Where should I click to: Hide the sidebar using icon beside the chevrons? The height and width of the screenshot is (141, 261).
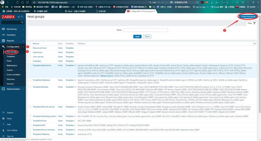pyautogui.click(x=22, y=17)
